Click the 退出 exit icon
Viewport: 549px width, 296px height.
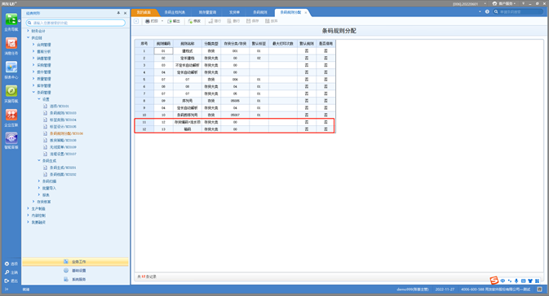(x=7, y=281)
